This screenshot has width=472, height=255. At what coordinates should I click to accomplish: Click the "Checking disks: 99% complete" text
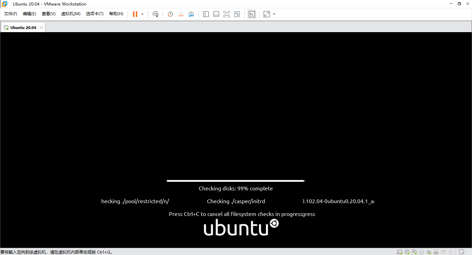pyautogui.click(x=236, y=189)
